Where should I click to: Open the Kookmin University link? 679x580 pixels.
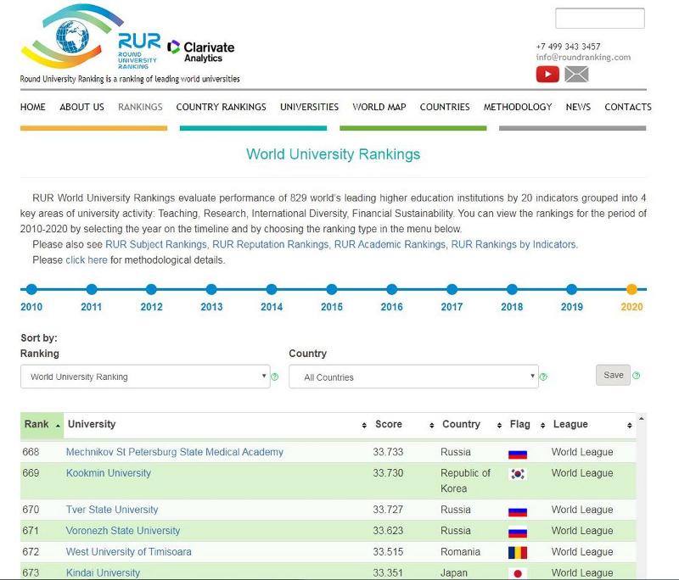tap(109, 473)
